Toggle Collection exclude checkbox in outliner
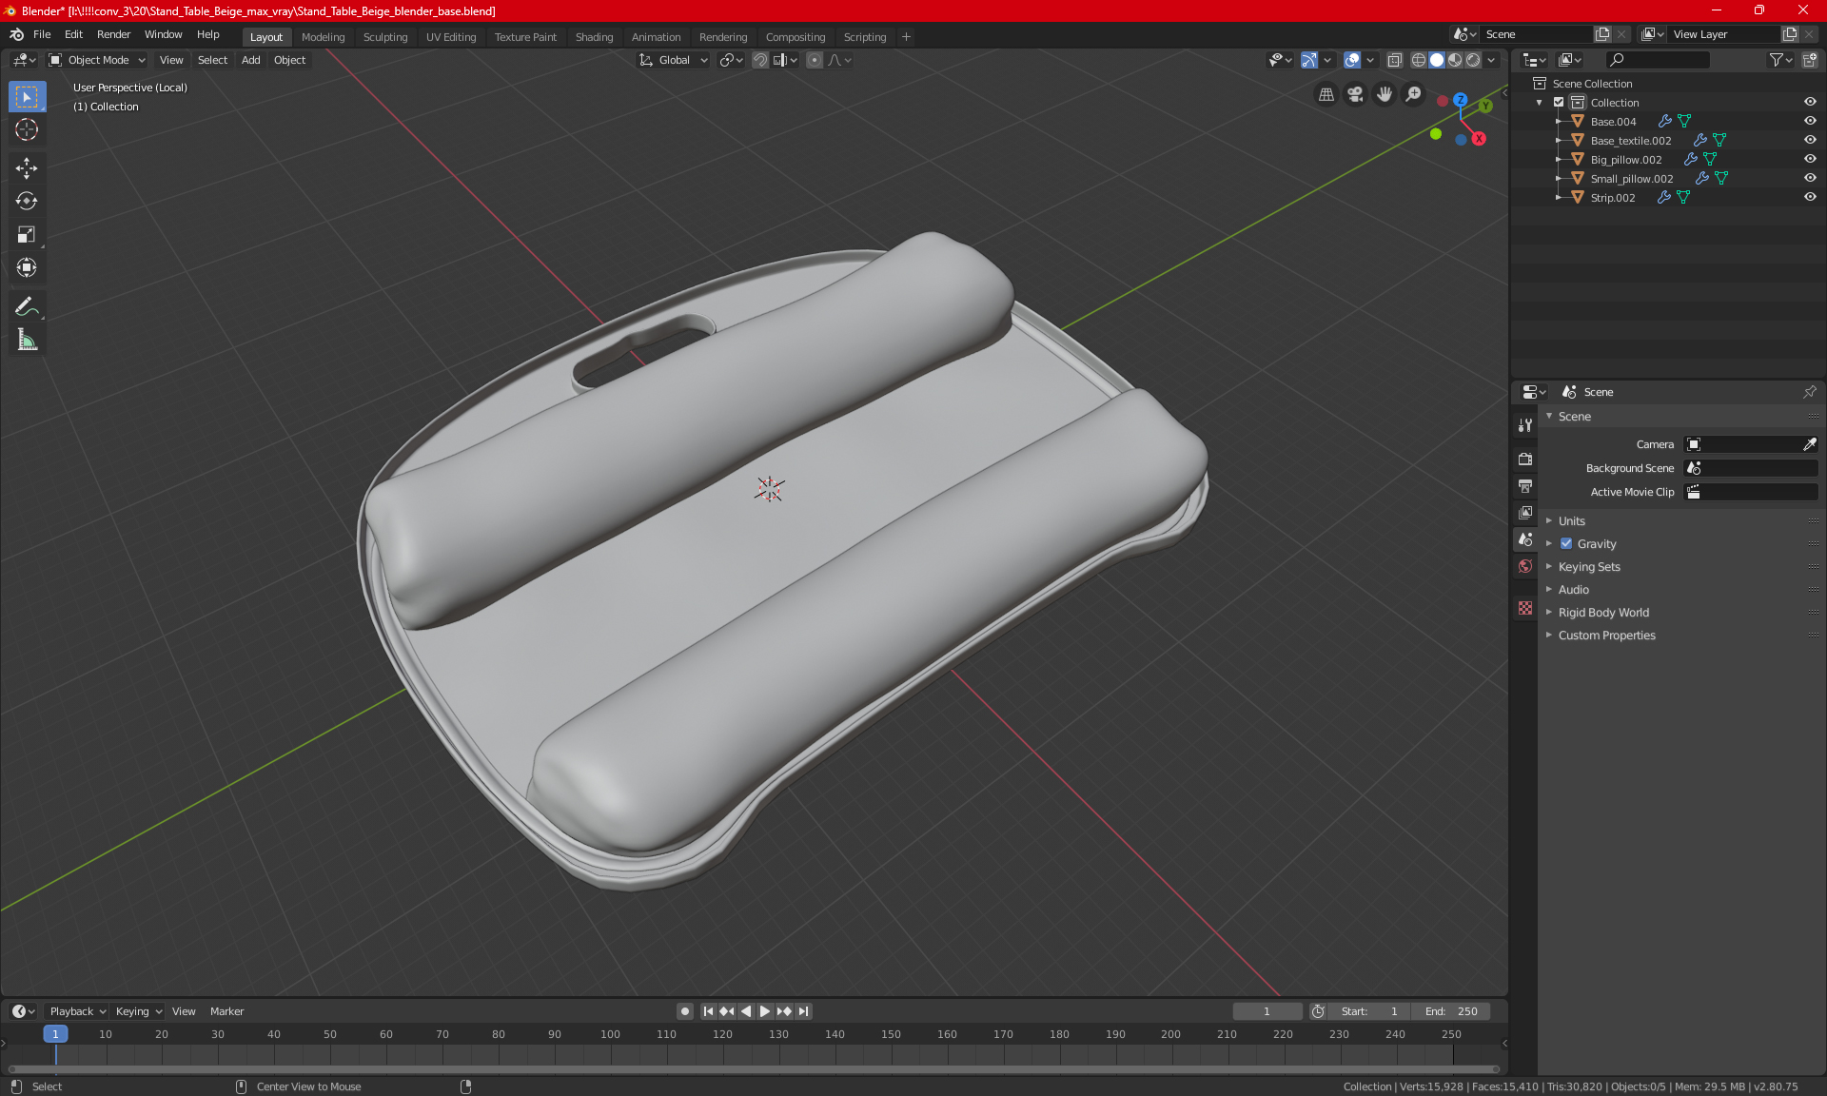The width and height of the screenshot is (1827, 1096). tap(1559, 102)
